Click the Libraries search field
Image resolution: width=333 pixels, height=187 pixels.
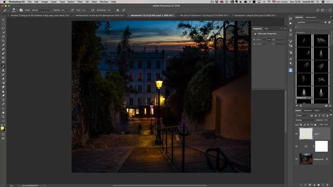[x=313, y=28]
